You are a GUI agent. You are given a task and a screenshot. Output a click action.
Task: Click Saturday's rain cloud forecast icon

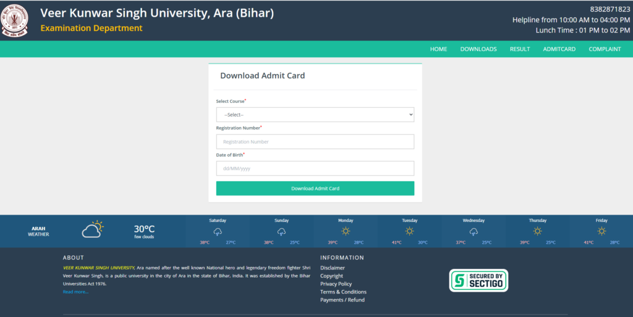(218, 232)
